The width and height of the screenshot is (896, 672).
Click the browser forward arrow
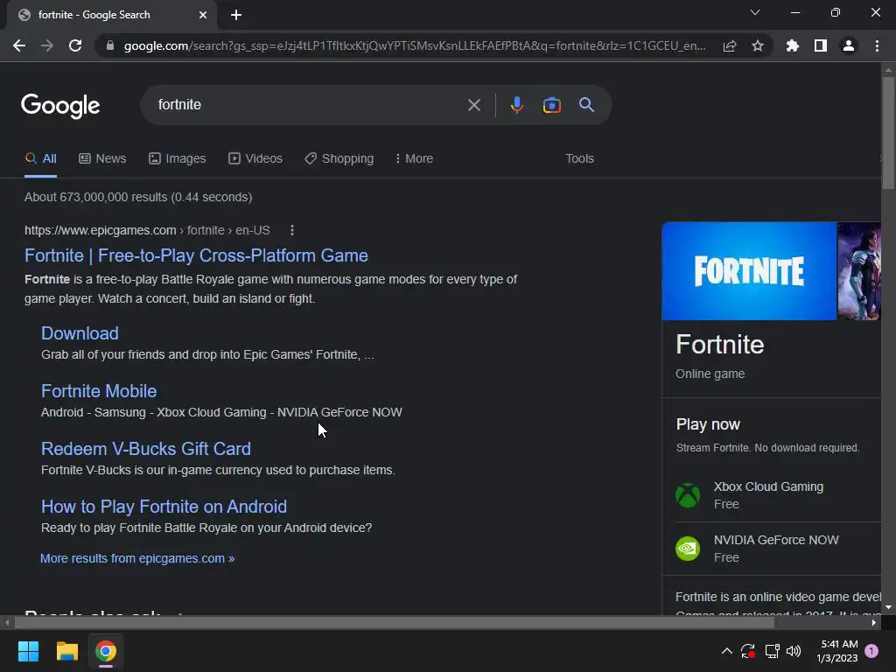[47, 45]
